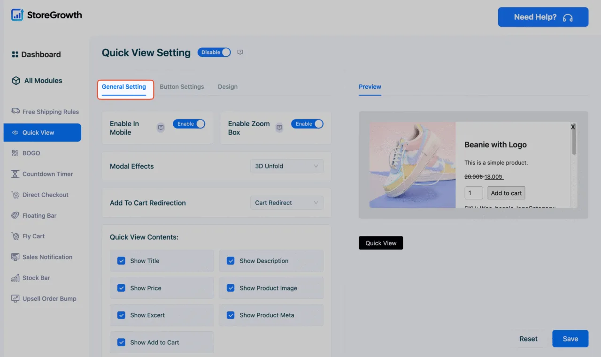This screenshot has width=601, height=357.
Task: Uncheck the Show Product Meta checkbox
Action: (231, 315)
